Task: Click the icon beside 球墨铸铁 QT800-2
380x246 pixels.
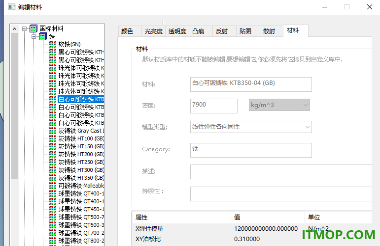Action: coord(52,241)
